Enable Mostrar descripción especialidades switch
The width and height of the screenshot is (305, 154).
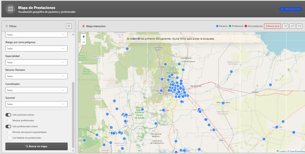[8, 132]
